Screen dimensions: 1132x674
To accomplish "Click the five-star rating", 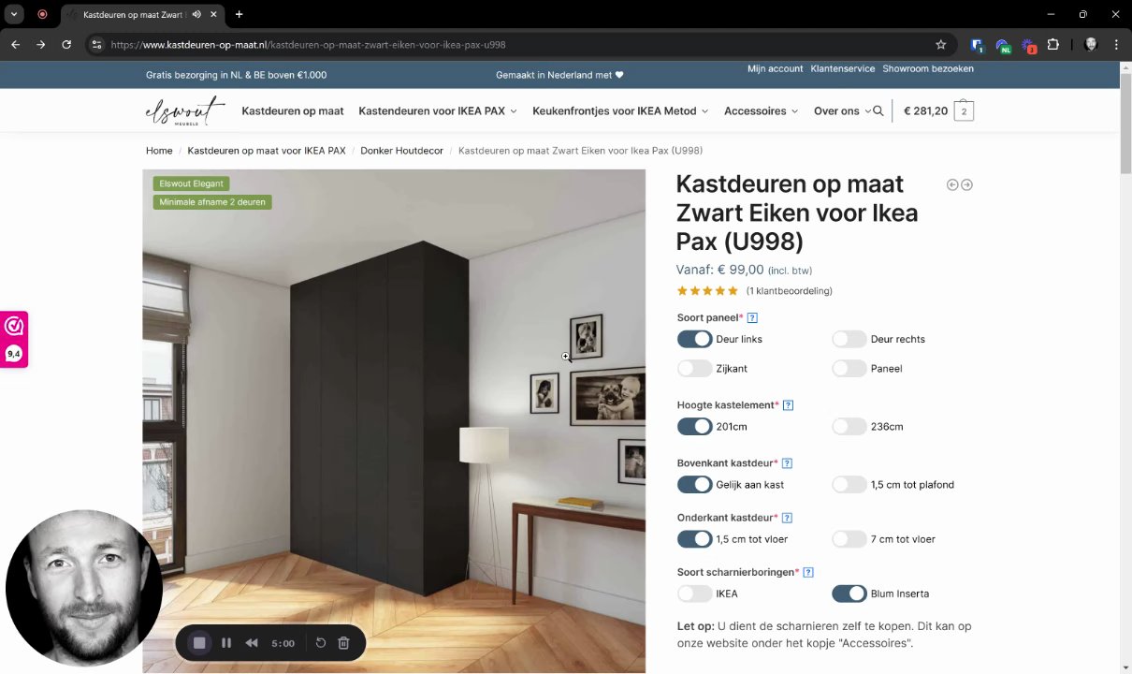I will pos(707,291).
